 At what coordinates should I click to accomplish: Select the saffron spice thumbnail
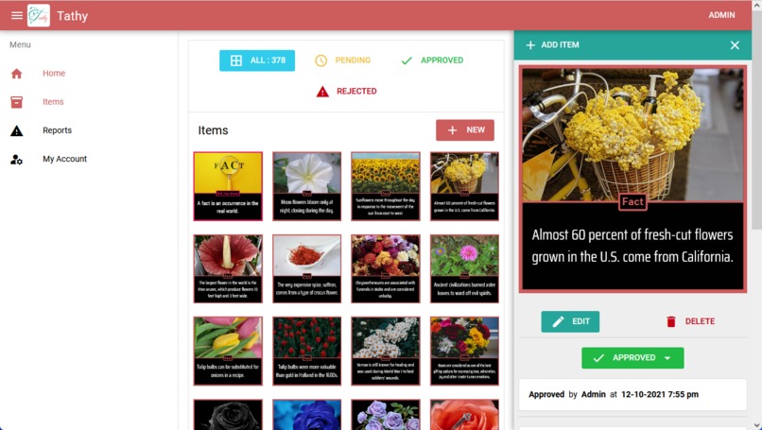306,268
